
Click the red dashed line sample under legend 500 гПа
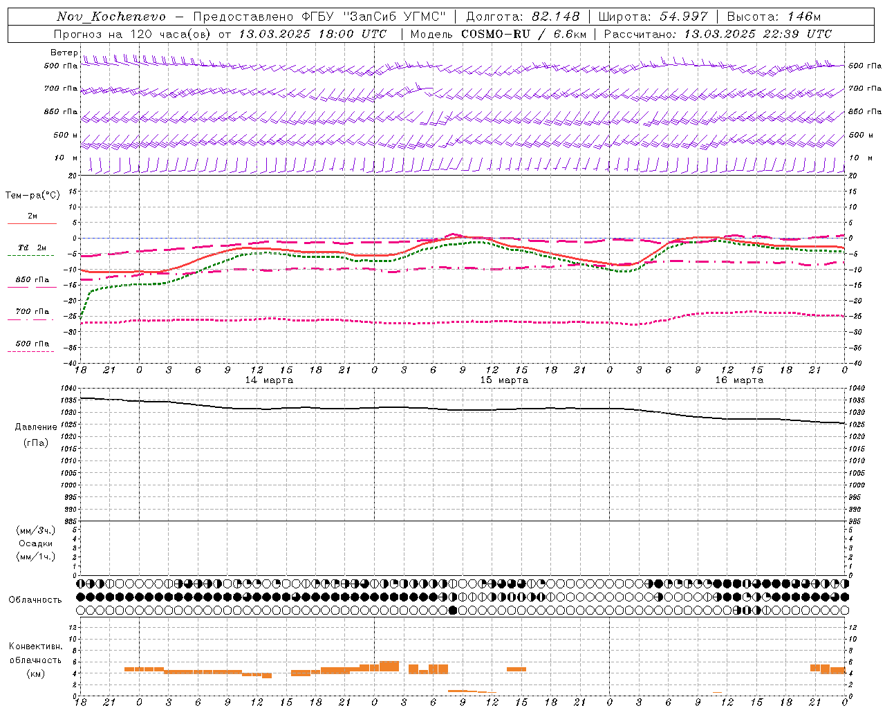click(x=31, y=352)
